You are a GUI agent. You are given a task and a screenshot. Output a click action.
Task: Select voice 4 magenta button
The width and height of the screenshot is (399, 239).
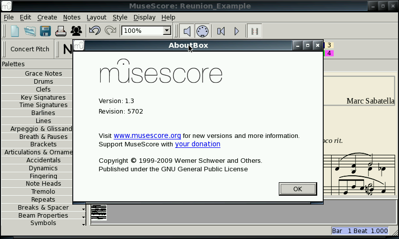coord(329,53)
